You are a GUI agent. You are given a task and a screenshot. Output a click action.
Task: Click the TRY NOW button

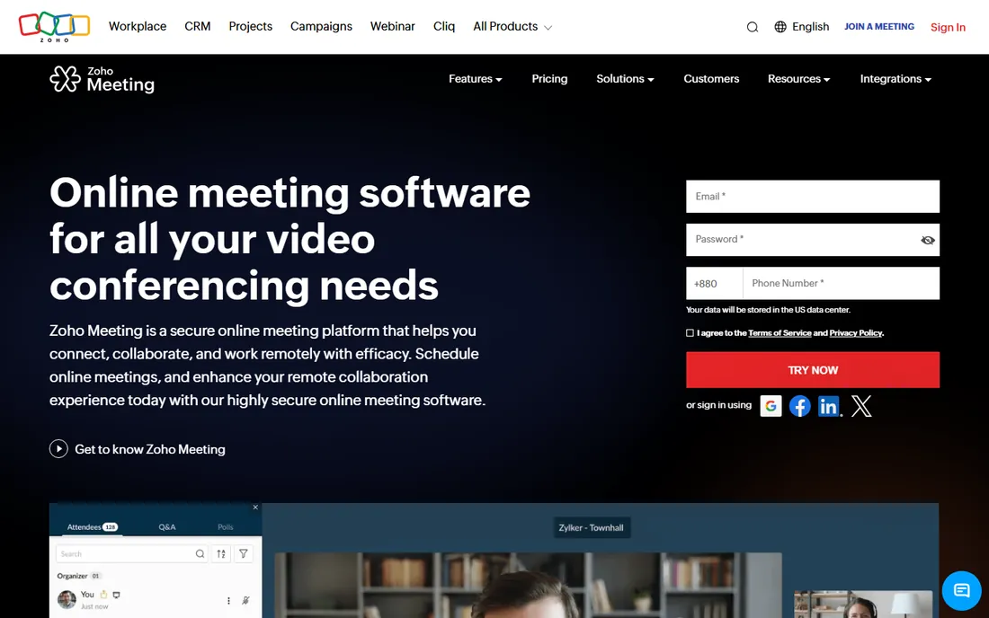tap(813, 370)
